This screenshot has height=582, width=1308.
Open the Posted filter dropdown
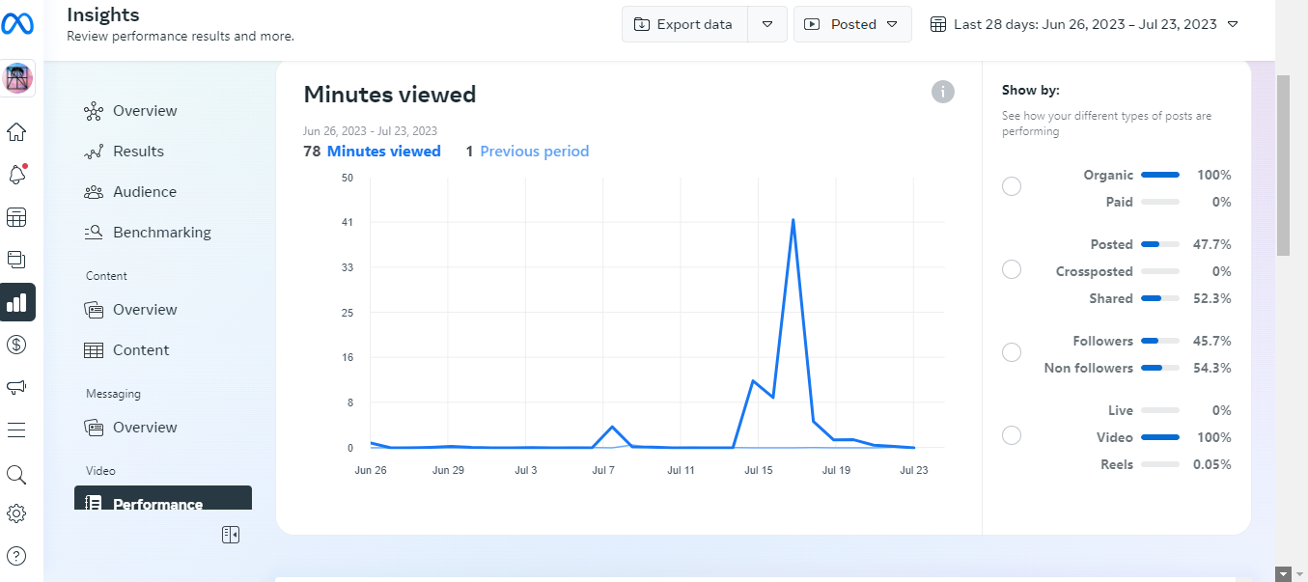click(852, 24)
